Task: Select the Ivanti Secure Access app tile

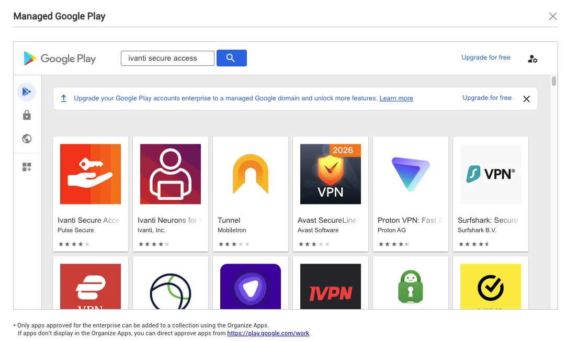Action: (90, 194)
